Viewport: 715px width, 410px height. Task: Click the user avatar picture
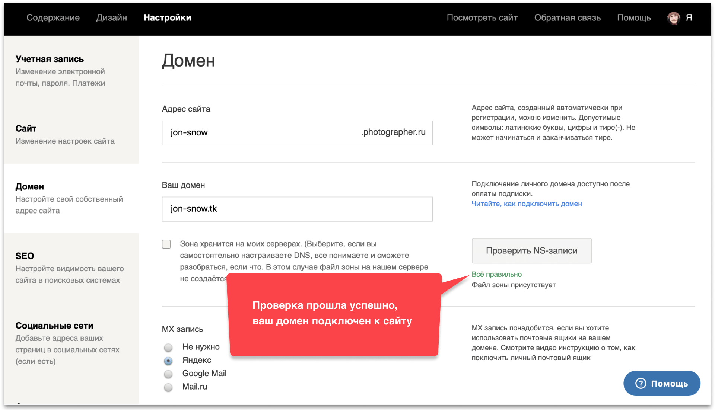tap(673, 18)
